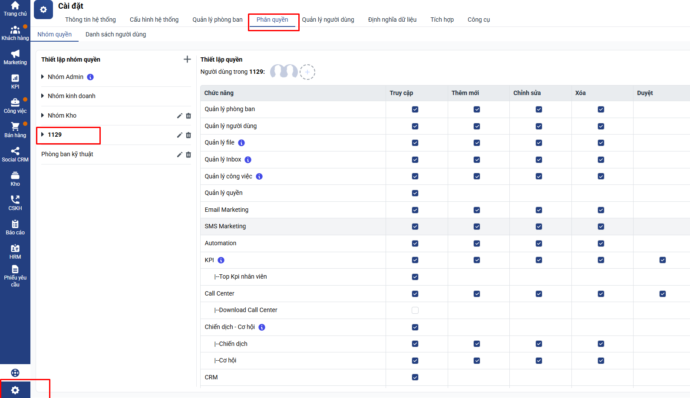Expand the 1129 permission group
The image size is (690, 398).
(x=43, y=135)
